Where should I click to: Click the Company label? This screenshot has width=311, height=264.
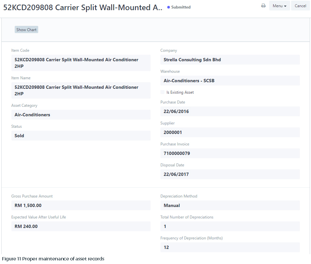(169, 50)
